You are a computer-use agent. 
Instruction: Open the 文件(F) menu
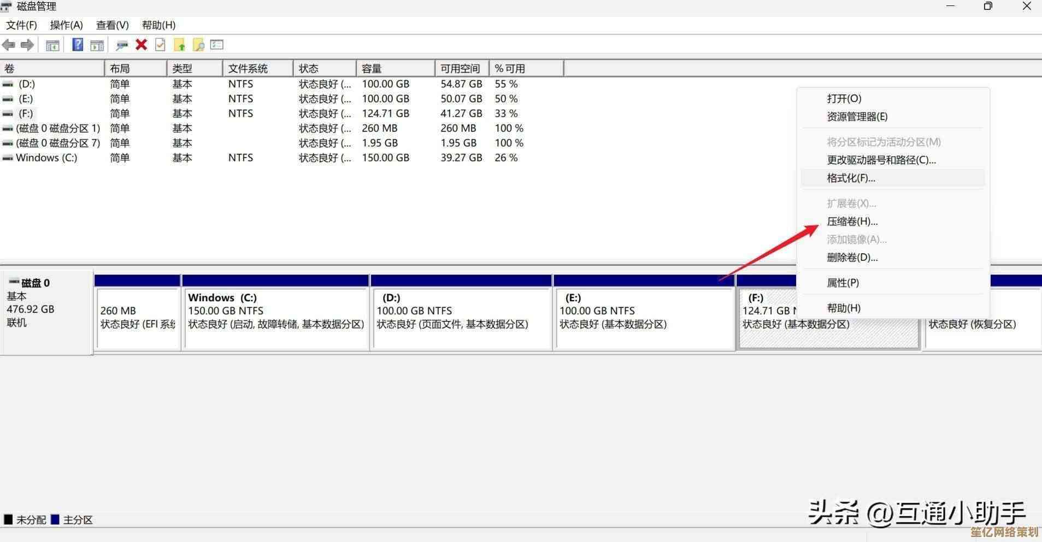[21, 25]
